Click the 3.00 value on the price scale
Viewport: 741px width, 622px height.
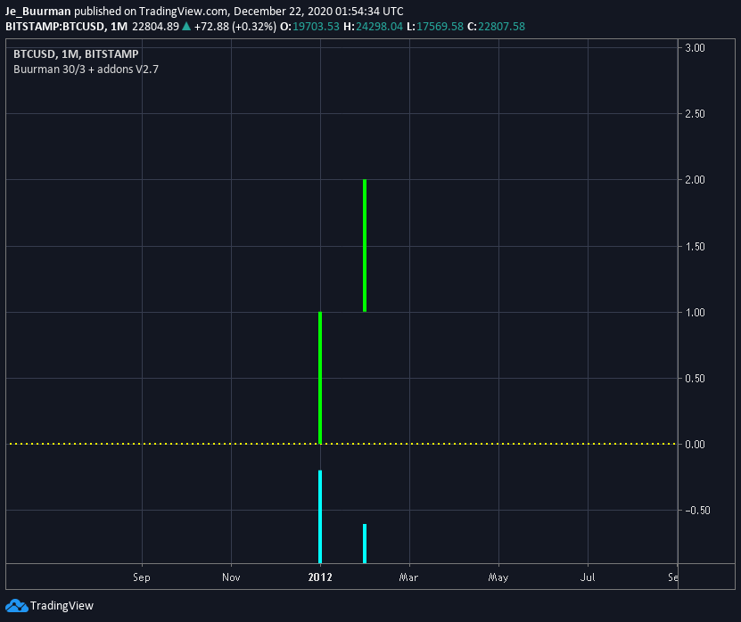click(x=695, y=48)
